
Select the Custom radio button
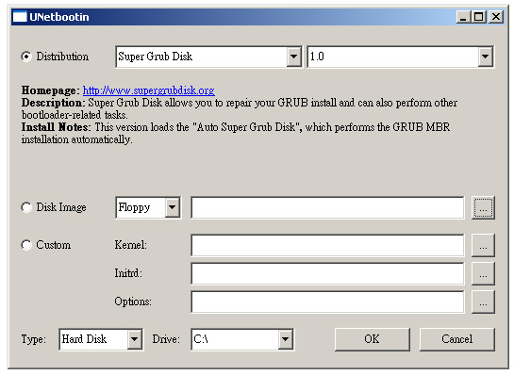coord(26,245)
